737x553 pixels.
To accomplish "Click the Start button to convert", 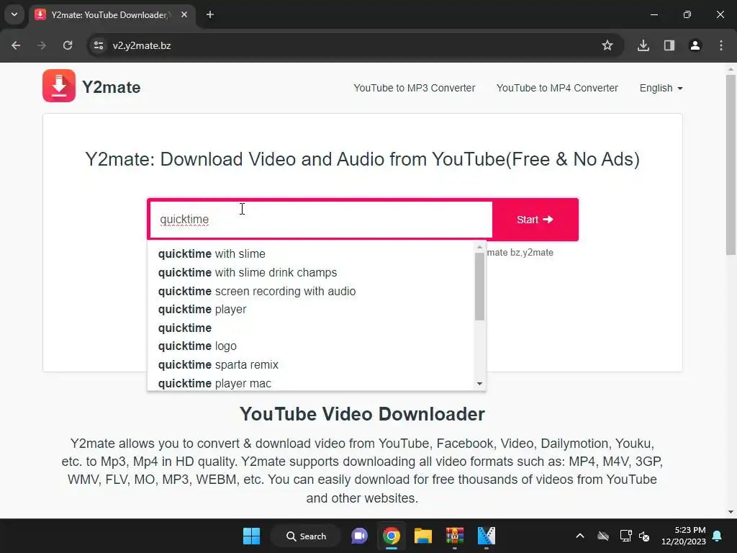I will tap(535, 220).
